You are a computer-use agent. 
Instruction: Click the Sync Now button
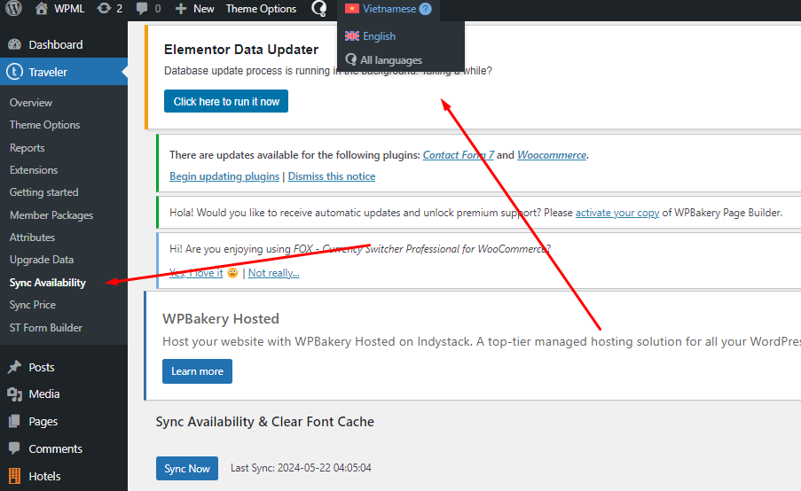click(x=187, y=468)
